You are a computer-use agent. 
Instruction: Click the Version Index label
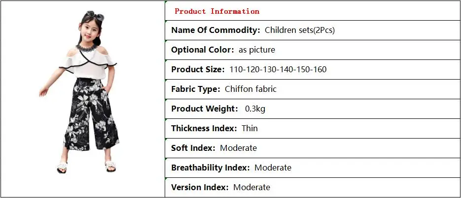coord(200,187)
